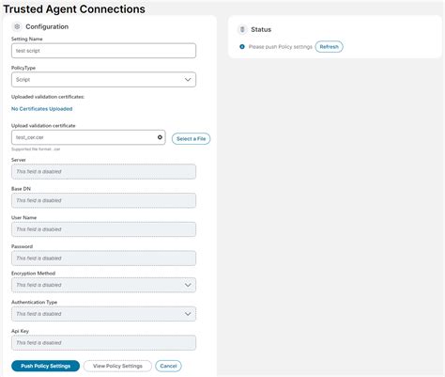Viewport: 445px width, 377px height.
Task: Click the disabled Password field
Action: (103, 258)
